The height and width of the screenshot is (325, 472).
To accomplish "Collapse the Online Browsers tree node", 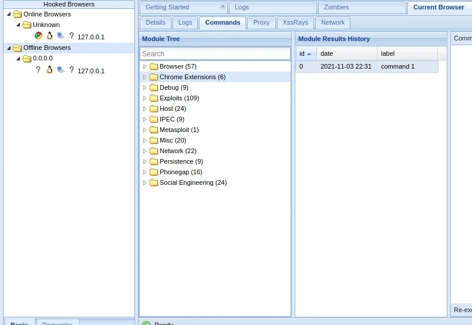I will 9,15.
